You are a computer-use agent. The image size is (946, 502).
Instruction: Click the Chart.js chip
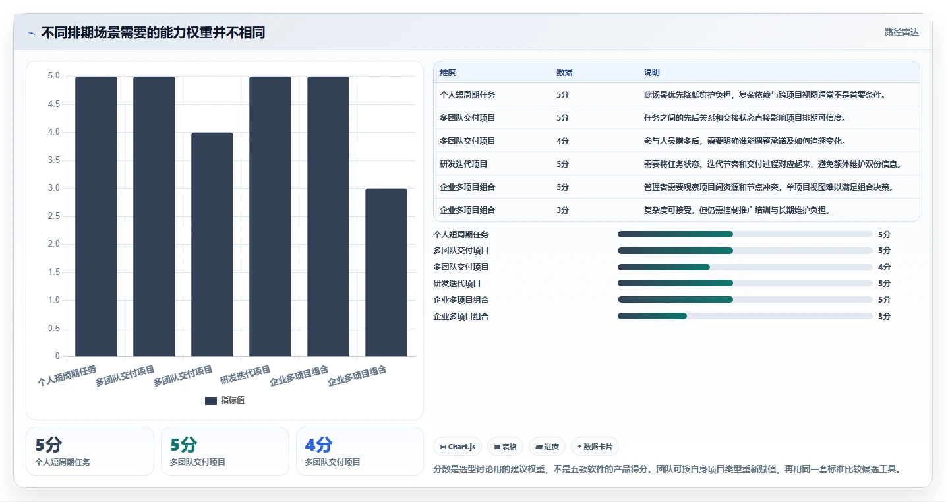click(458, 447)
